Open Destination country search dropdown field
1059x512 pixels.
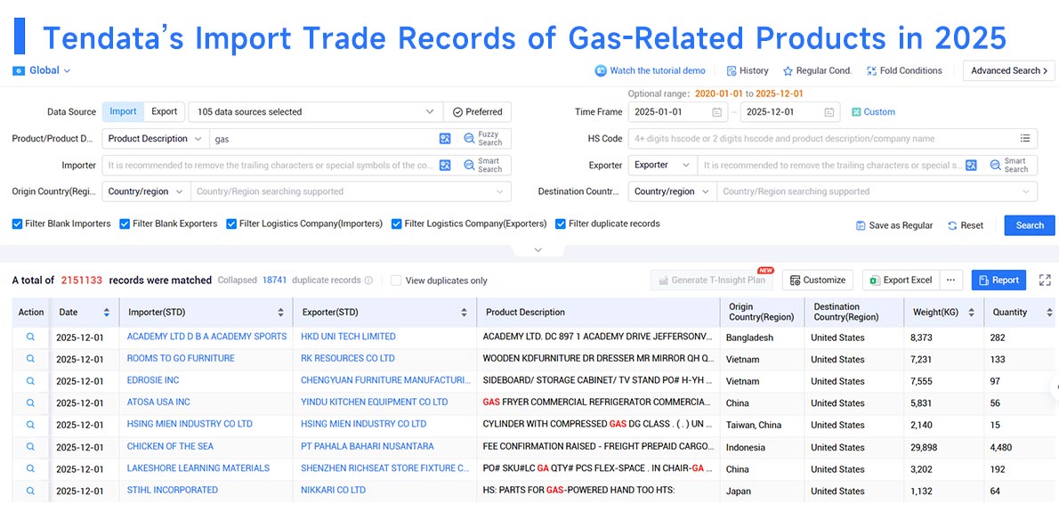tap(877, 191)
